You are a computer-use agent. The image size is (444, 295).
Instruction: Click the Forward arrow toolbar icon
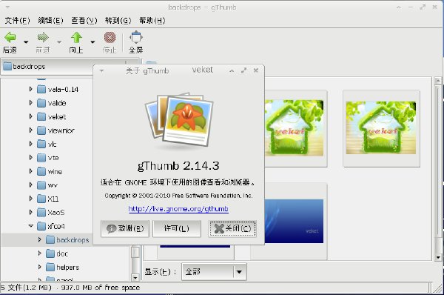pyautogui.click(x=43, y=37)
